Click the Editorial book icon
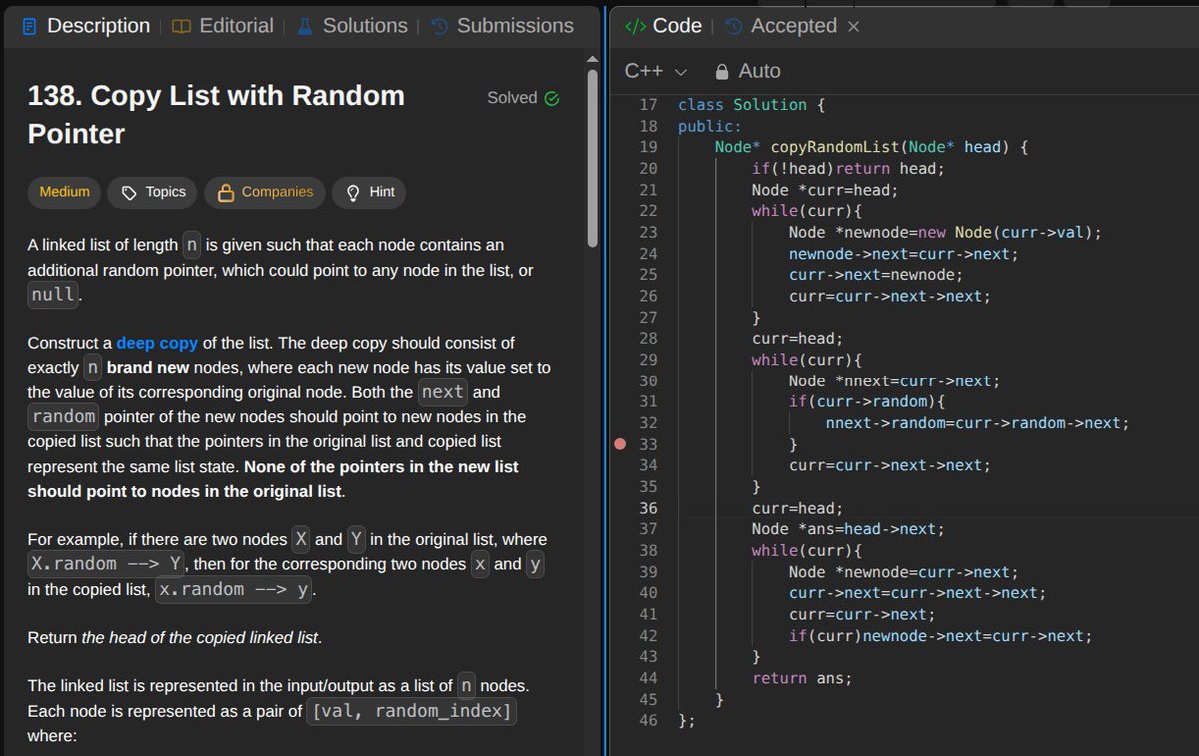Image resolution: width=1199 pixels, height=756 pixels. pyautogui.click(x=181, y=27)
